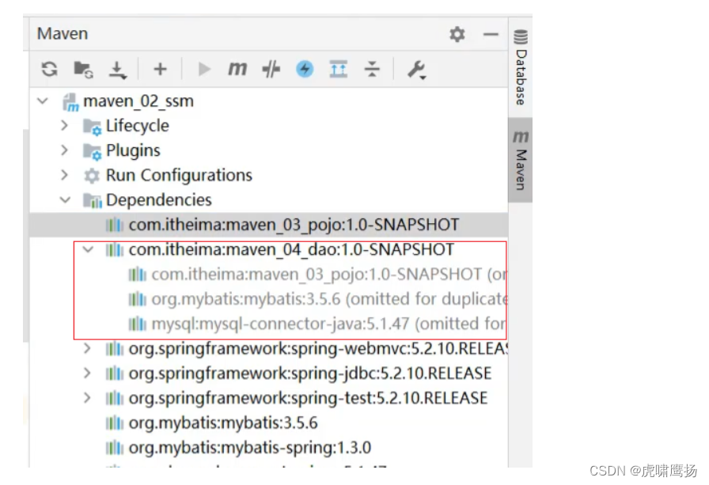
Task: Click library icon beside spring-test
Action: point(115,398)
